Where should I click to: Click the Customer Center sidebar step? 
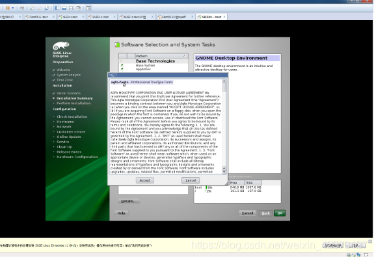pos(71,131)
